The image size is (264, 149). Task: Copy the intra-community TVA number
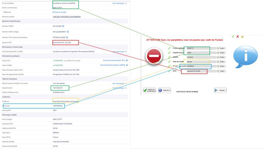pos(67,37)
